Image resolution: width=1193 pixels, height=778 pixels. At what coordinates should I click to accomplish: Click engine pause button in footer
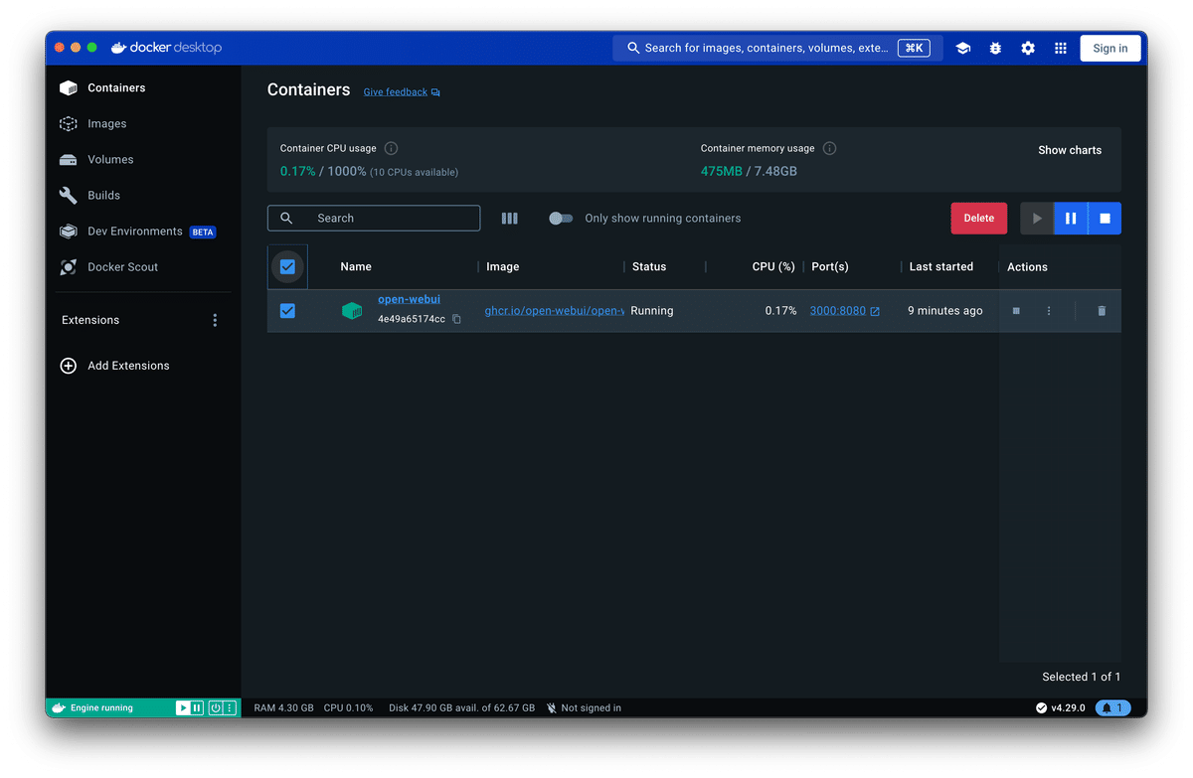point(197,707)
